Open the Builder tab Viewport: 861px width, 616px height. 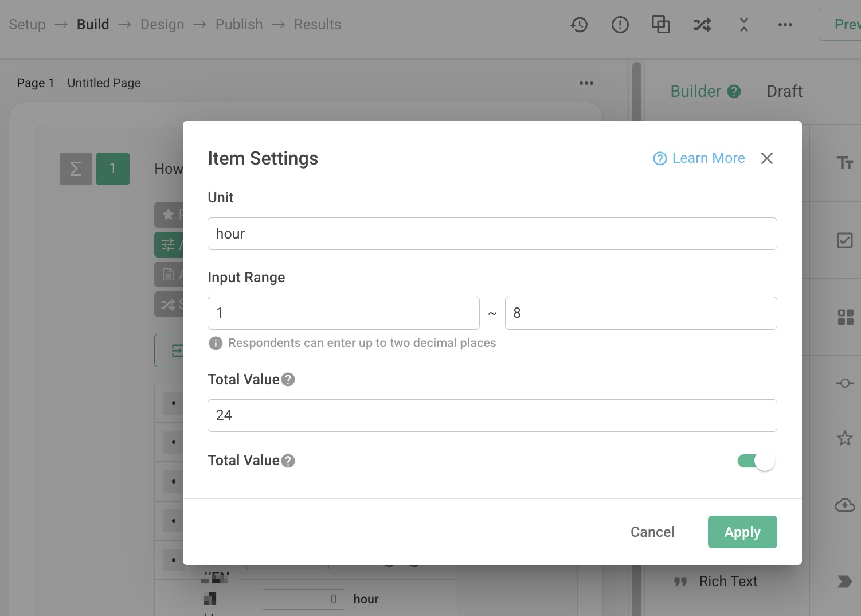(695, 92)
